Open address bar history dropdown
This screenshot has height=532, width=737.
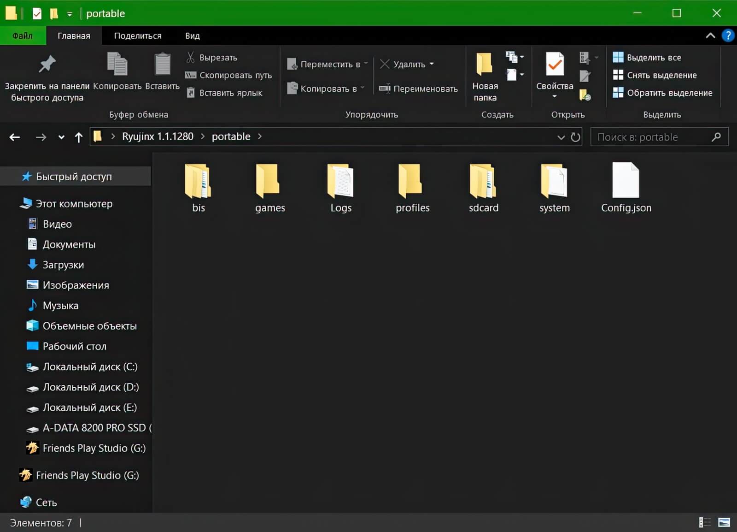pos(561,137)
